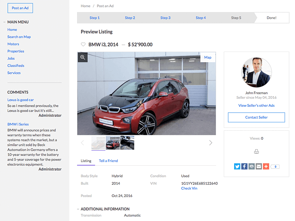The height and width of the screenshot is (221, 295).
Task: Open Search on Map menu item
Action: point(19,37)
